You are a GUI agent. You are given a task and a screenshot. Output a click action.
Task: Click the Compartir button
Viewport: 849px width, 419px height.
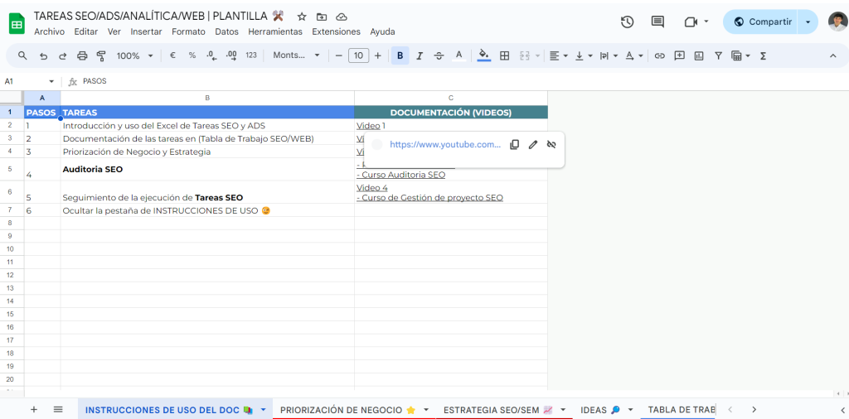pyautogui.click(x=761, y=22)
